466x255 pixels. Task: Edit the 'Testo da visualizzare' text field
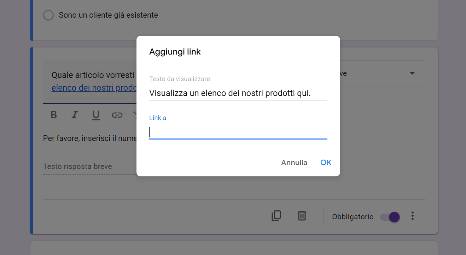pyautogui.click(x=238, y=93)
